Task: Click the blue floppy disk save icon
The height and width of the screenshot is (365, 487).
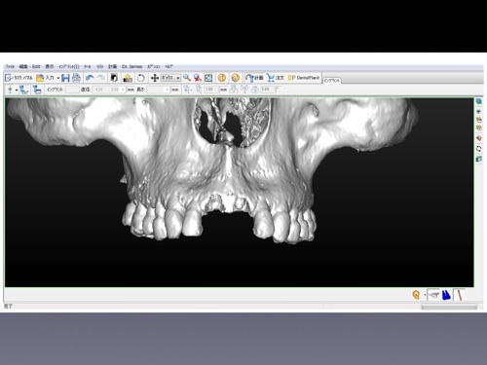Action: (65, 78)
